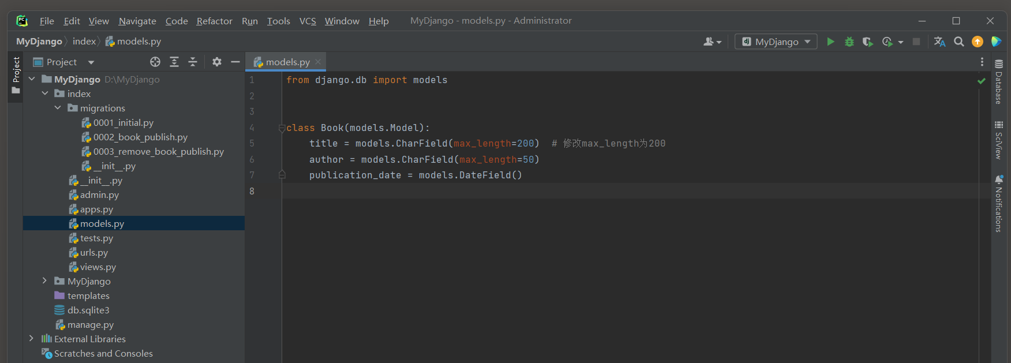Close the models.py editor tab
Viewport: 1011px width, 363px height.
coord(318,62)
